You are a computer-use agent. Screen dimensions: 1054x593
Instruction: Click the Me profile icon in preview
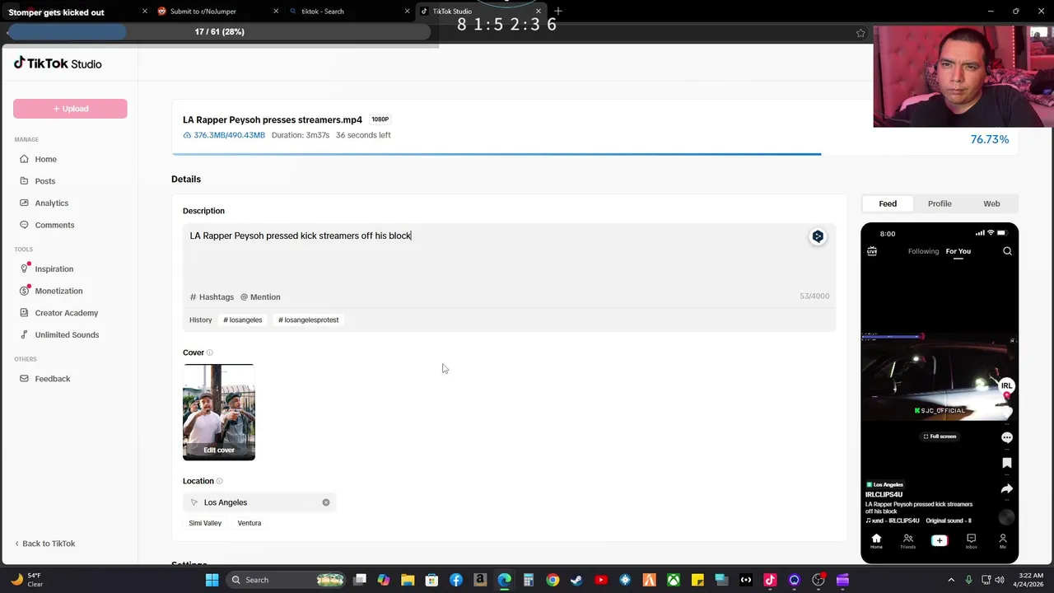tap(1003, 540)
